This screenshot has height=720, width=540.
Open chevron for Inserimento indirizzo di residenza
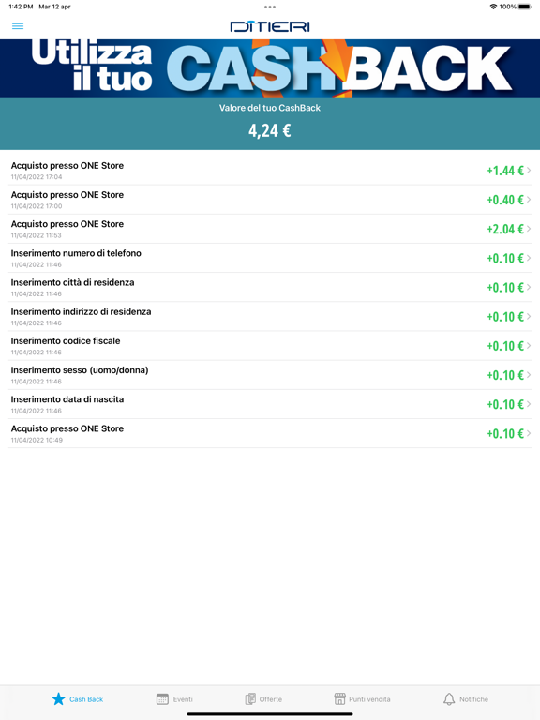[x=529, y=316]
